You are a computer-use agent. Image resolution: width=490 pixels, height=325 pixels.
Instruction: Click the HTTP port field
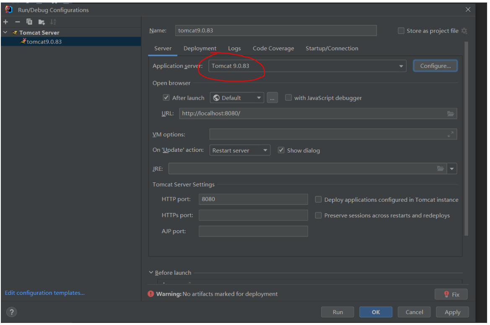point(253,199)
